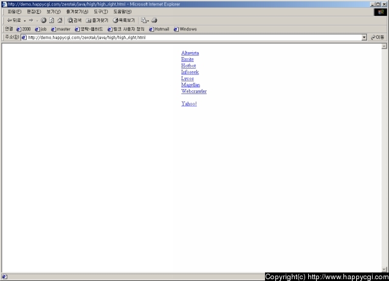389x281 pixels.
Task: Open the Hotmail links bar shortcut
Action: (159, 29)
